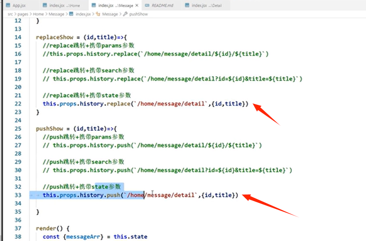
Task: Click line number 22 in gutter
Action: point(18,103)
